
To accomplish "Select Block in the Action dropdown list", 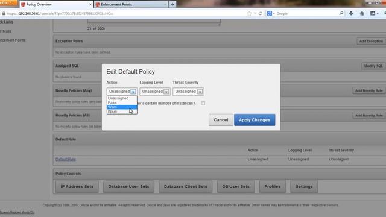I will click(122, 112).
